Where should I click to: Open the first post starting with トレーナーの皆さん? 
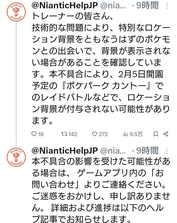(100, 69)
